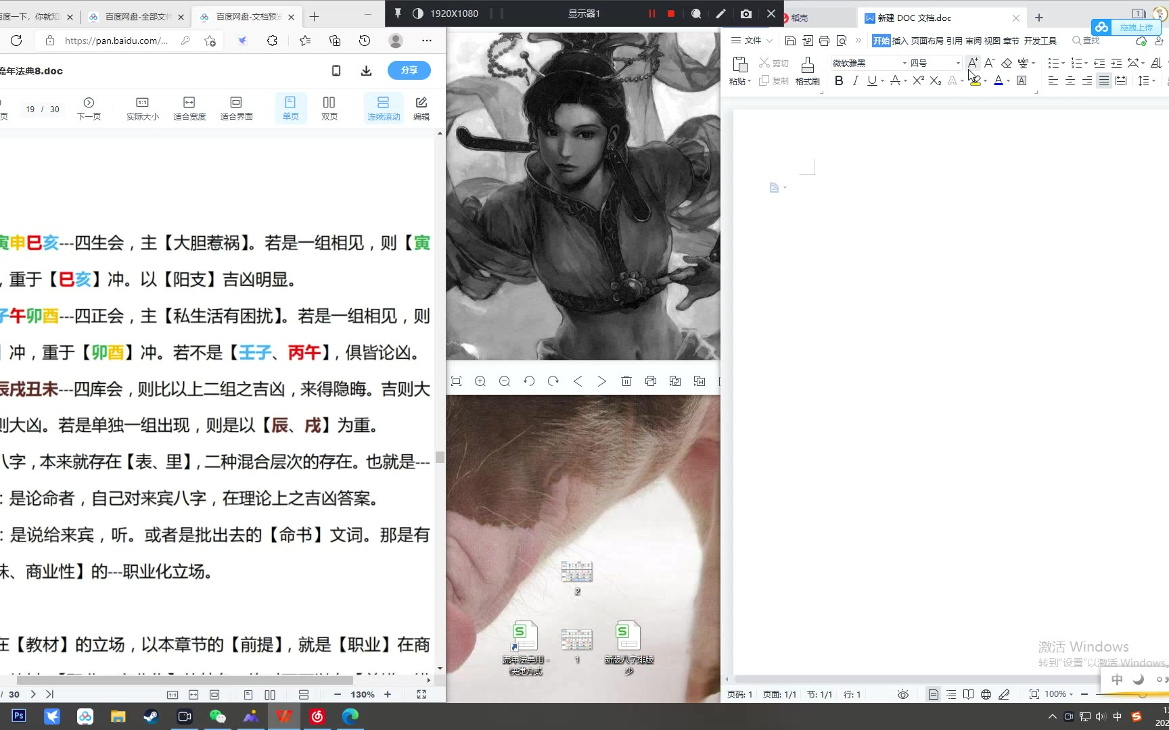Click the clear formatting eraser icon
Screen dimensions: 1169x730
pos(1007,63)
